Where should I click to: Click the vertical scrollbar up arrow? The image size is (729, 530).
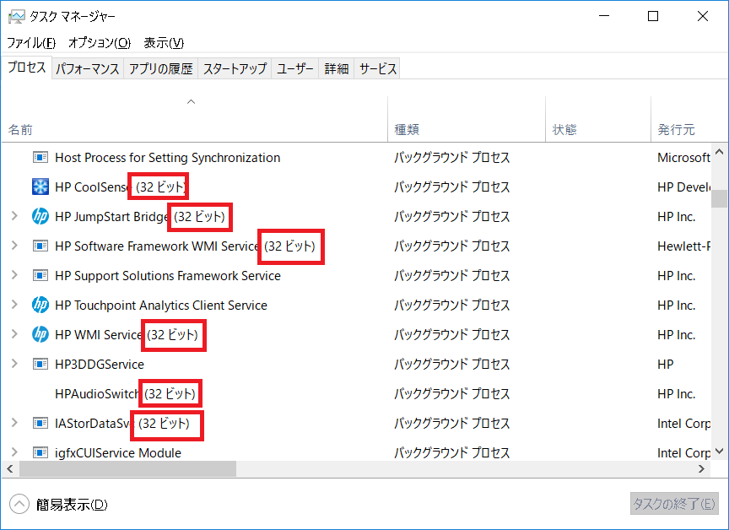click(x=719, y=152)
